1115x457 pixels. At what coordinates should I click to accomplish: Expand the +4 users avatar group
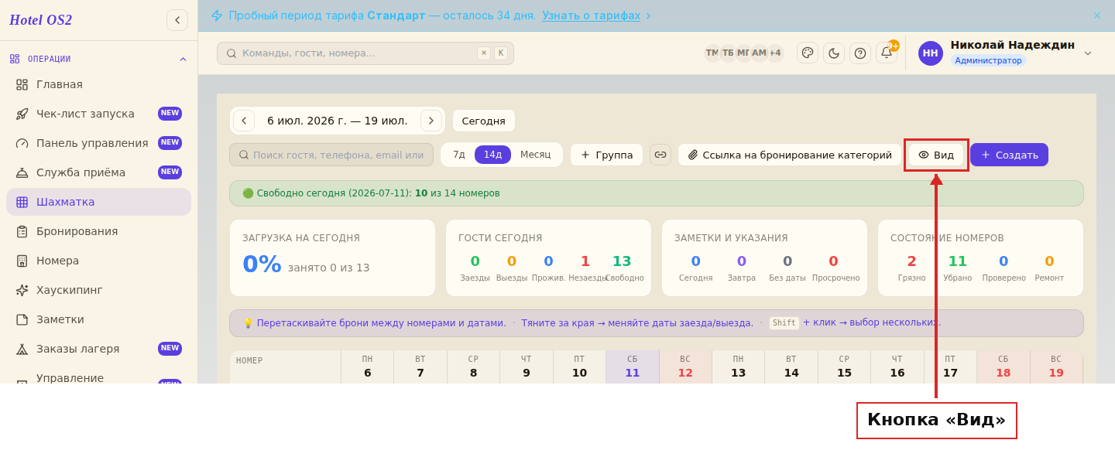click(775, 53)
